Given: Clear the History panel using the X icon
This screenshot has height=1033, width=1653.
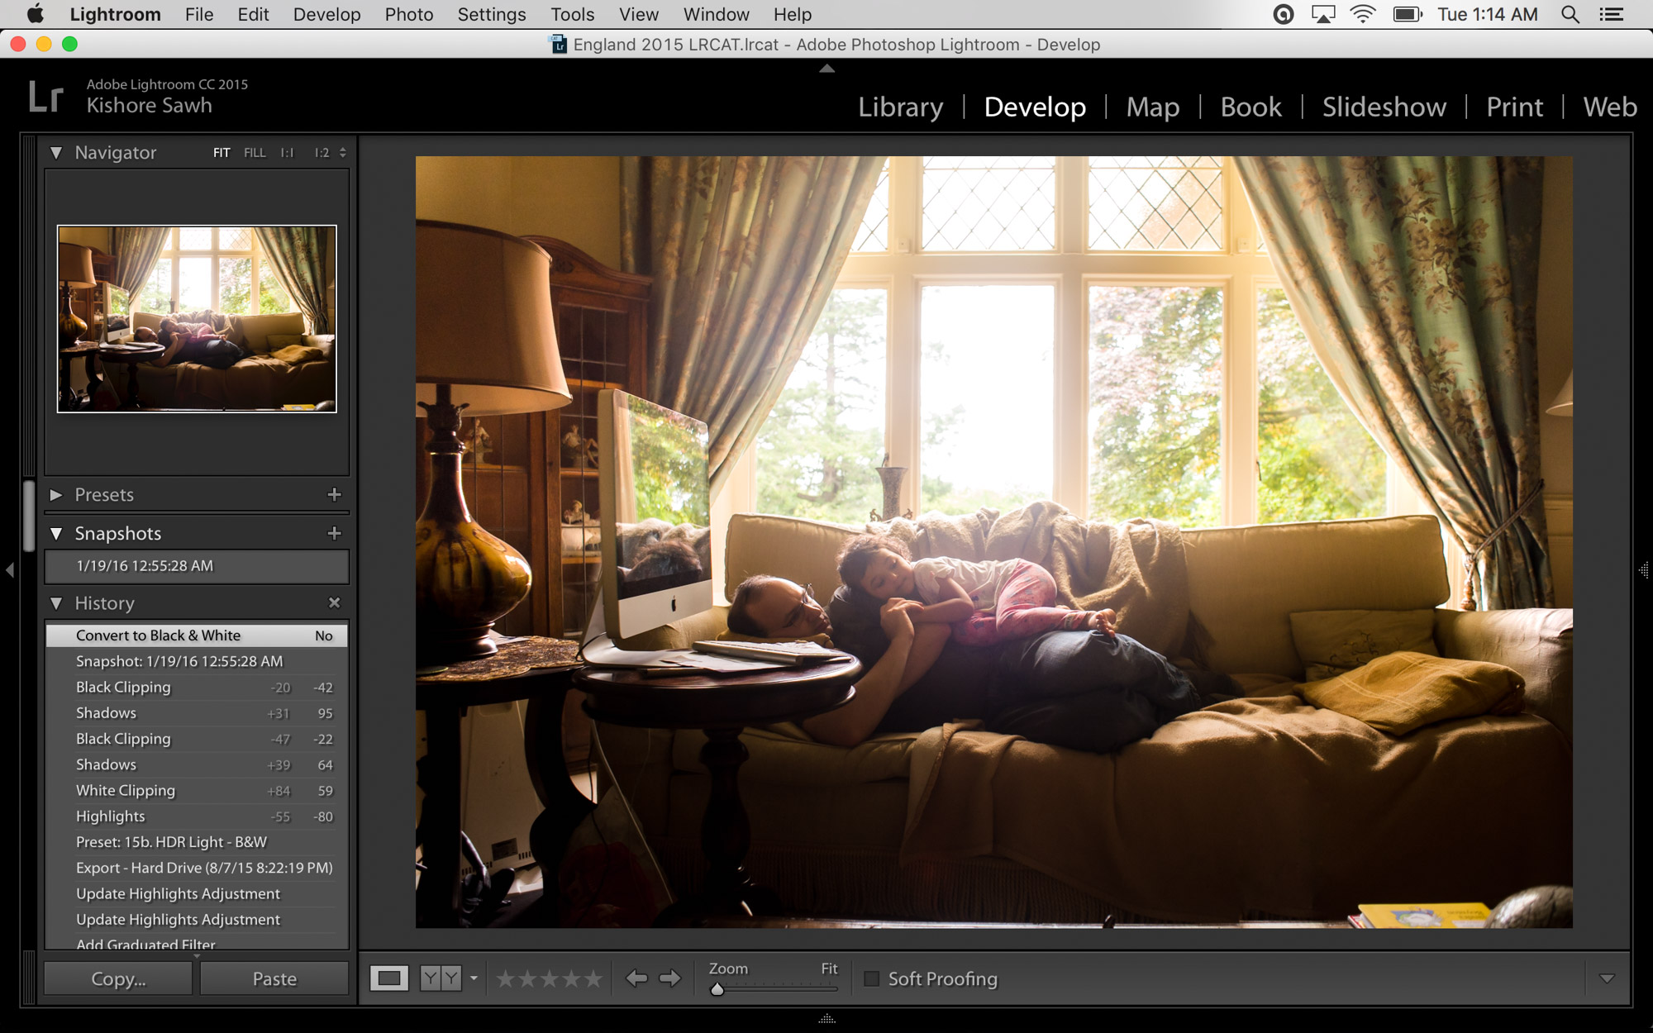Looking at the screenshot, I should pos(335,602).
